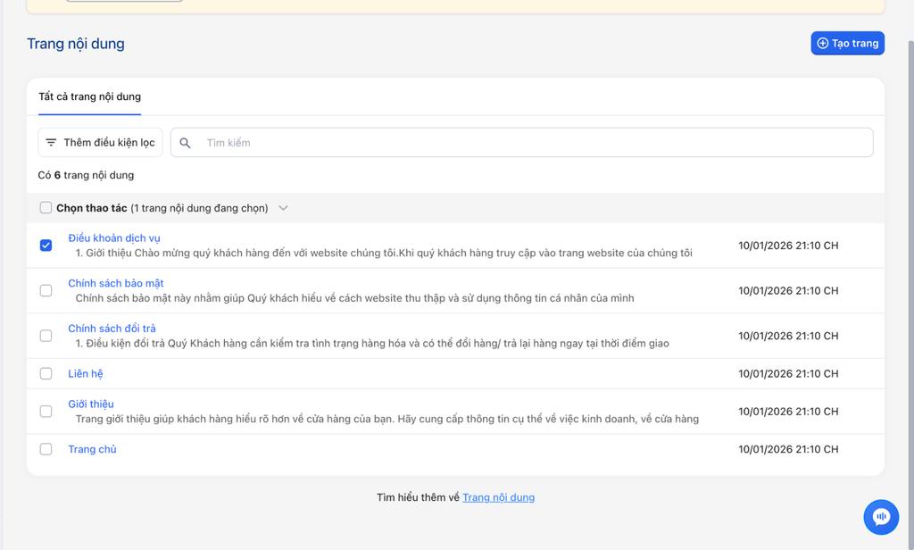
Task: Click the magnifier icon in search bar
Action: (185, 143)
